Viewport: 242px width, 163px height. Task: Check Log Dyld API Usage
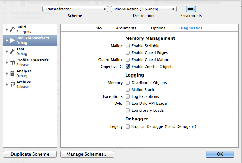click(x=128, y=103)
